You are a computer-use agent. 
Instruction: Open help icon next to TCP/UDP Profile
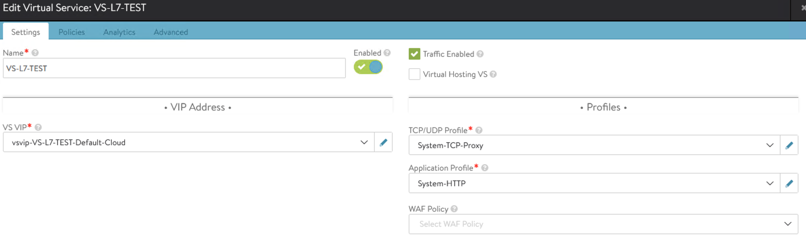coord(479,130)
